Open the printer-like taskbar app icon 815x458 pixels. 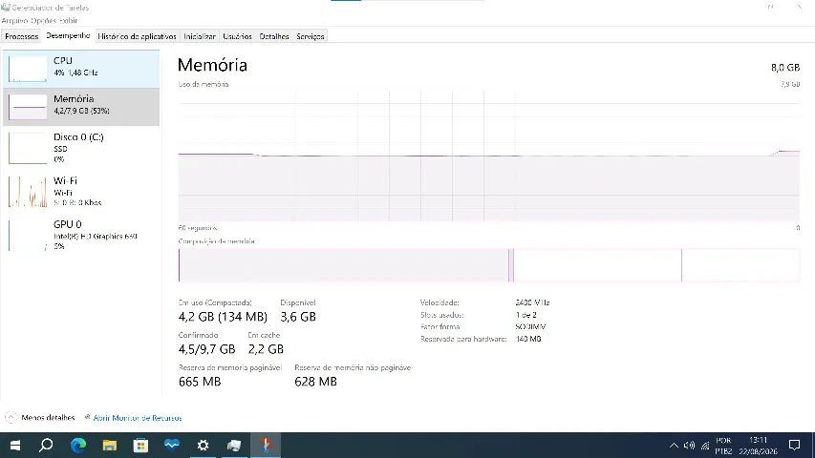(234, 445)
